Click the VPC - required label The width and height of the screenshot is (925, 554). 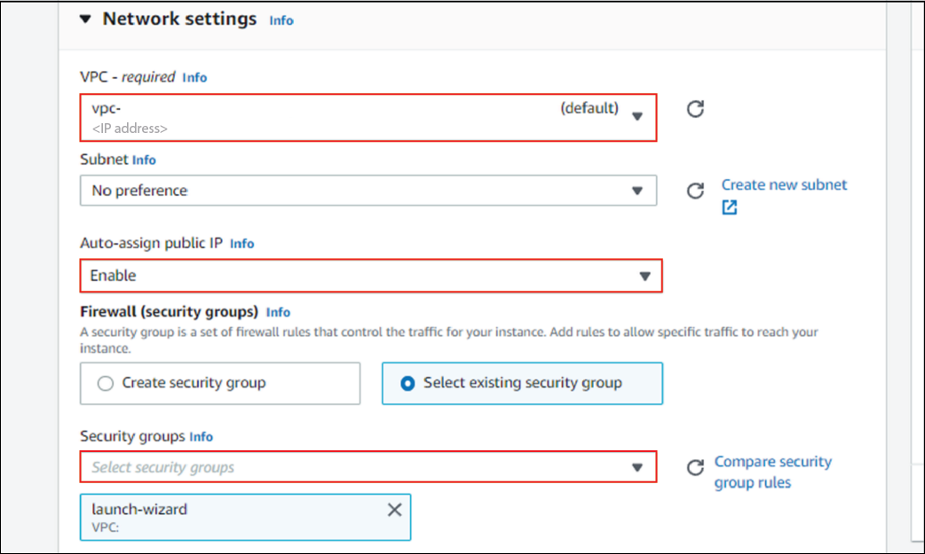tap(128, 76)
